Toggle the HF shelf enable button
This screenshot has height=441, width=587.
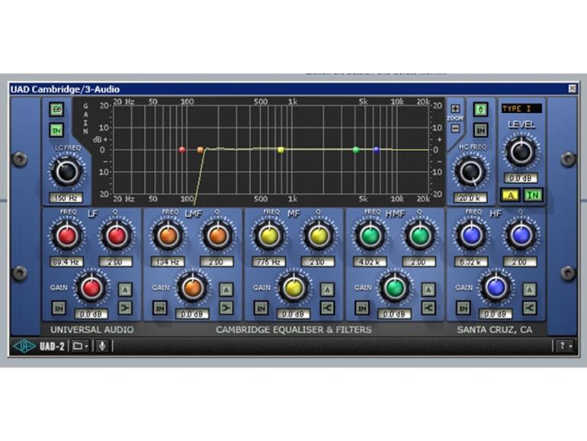tap(529, 308)
